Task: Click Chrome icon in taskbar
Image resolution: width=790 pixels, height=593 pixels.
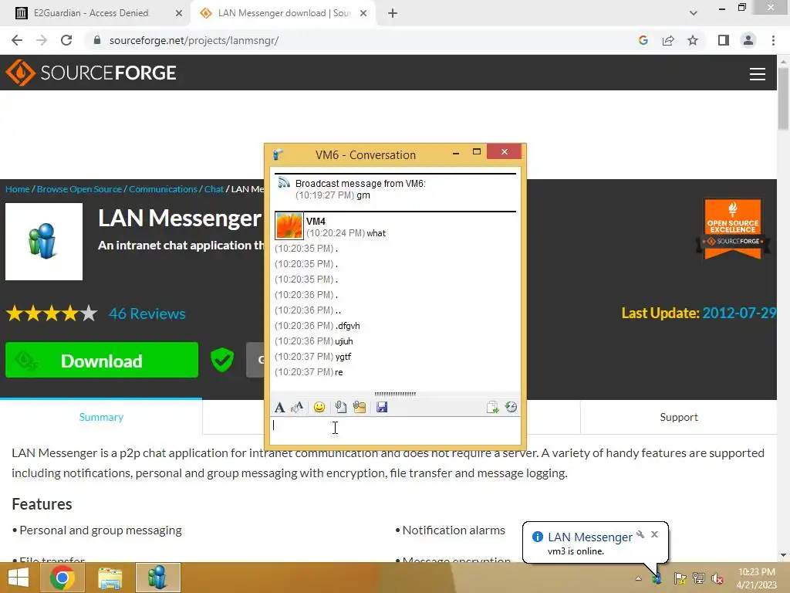Action: (x=62, y=578)
